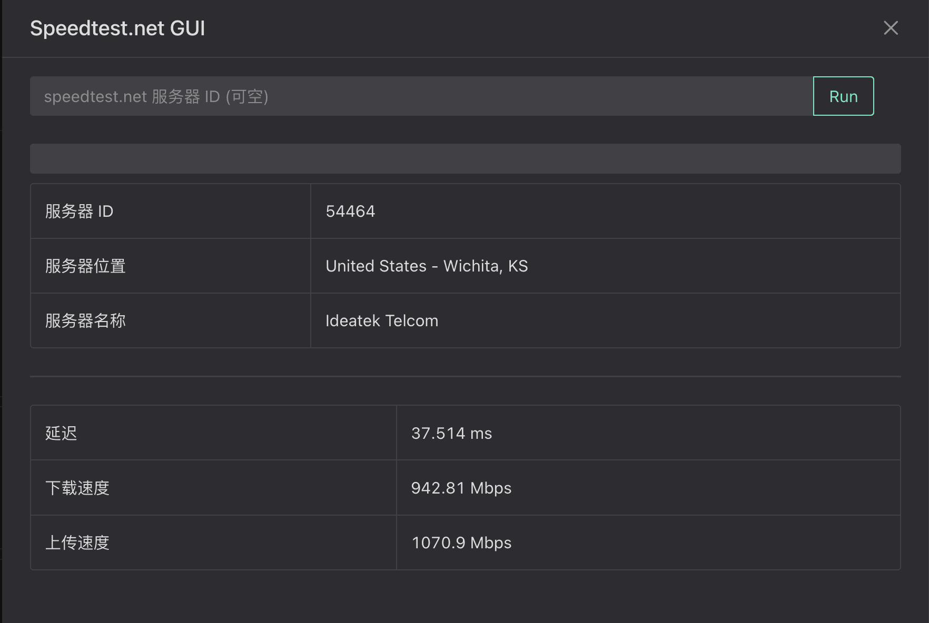Click the empty progress bar
The width and height of the screenshot is (929, 623).
tap(465, 159)
